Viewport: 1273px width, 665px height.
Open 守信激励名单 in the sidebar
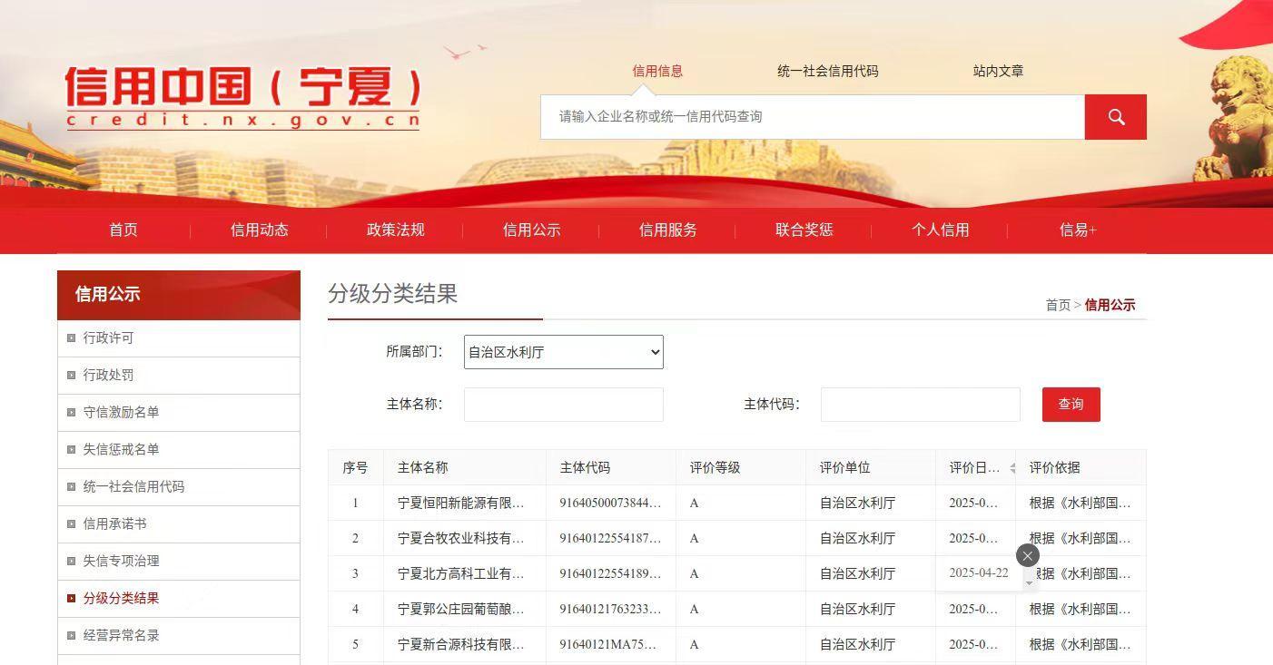[121, 413]
